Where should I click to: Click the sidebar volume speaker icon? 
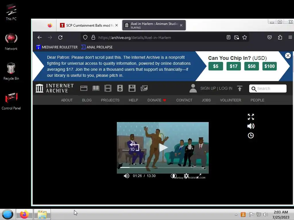click(x=251, y=126)
